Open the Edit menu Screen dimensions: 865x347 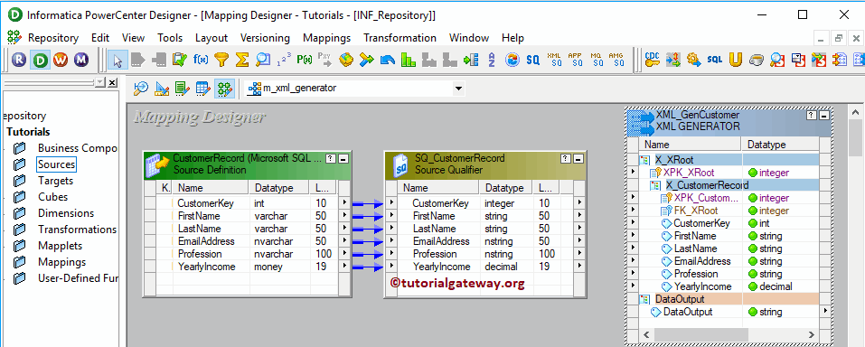click(x=100, y=38)
